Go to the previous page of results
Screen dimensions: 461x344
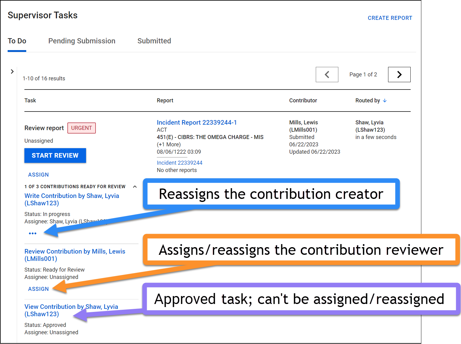tap(327, 74)
